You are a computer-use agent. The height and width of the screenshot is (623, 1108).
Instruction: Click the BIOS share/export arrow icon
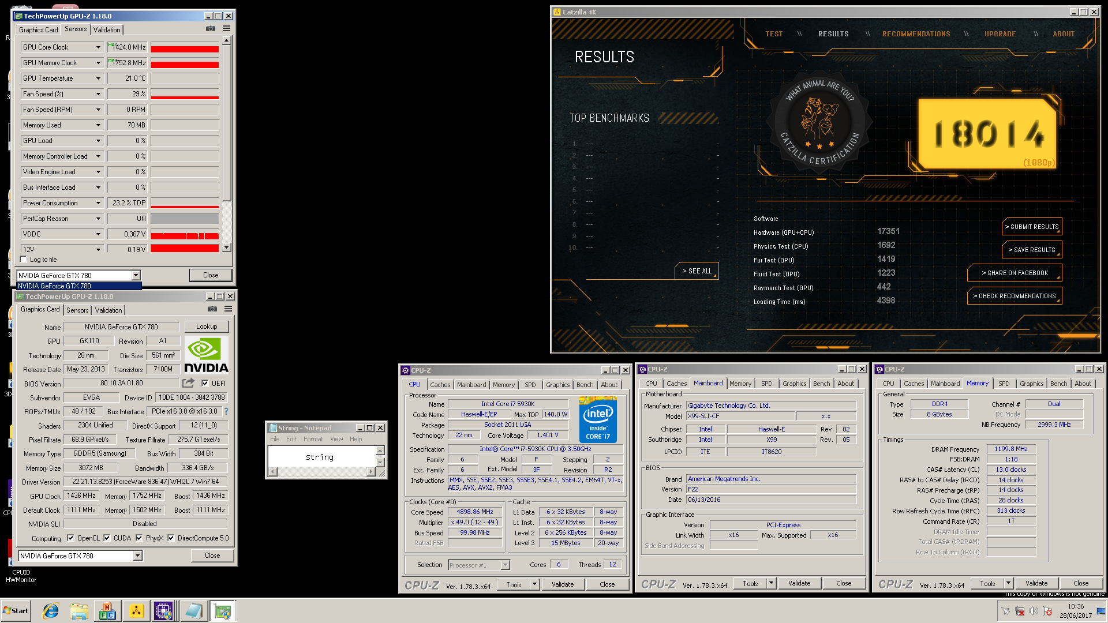188,383
